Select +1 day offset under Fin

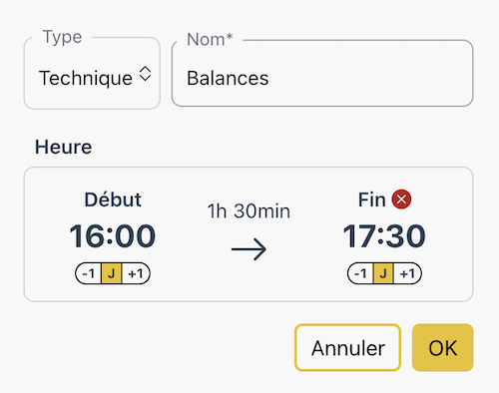408,273
